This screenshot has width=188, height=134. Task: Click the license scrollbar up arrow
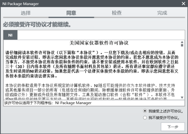(182, 42)
